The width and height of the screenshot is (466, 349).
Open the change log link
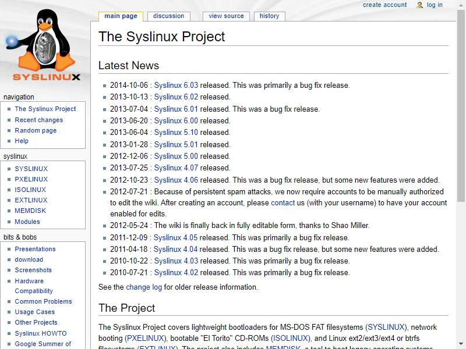tap(144, 287)
